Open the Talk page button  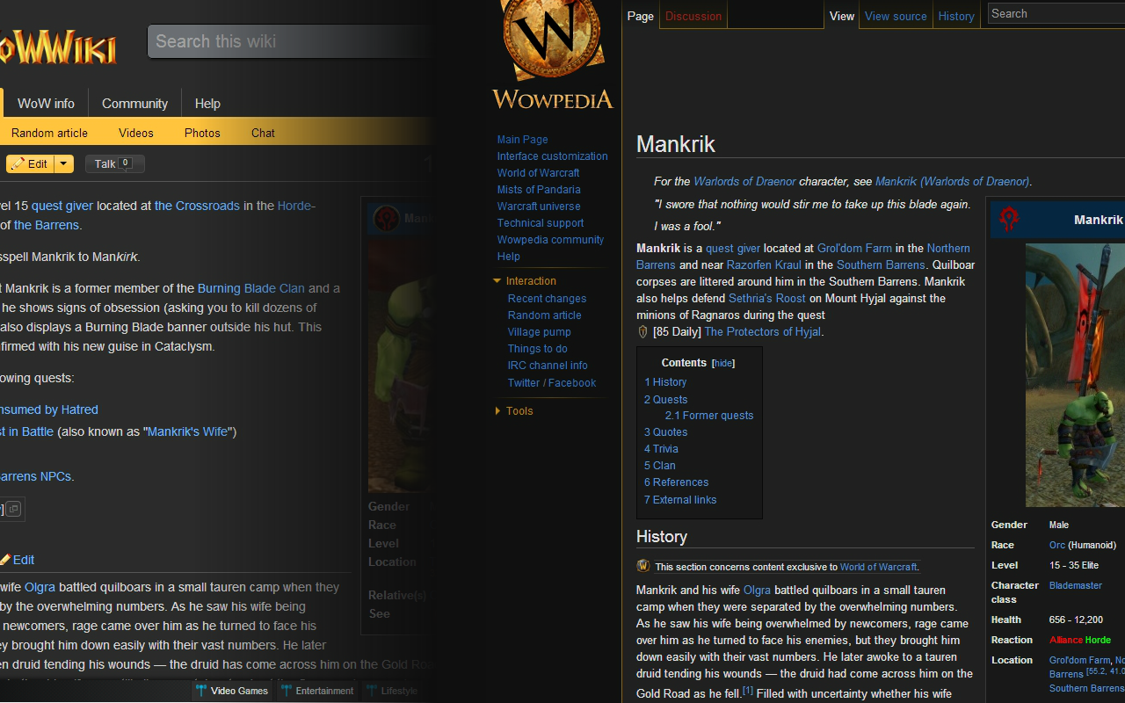click(114, 164)
